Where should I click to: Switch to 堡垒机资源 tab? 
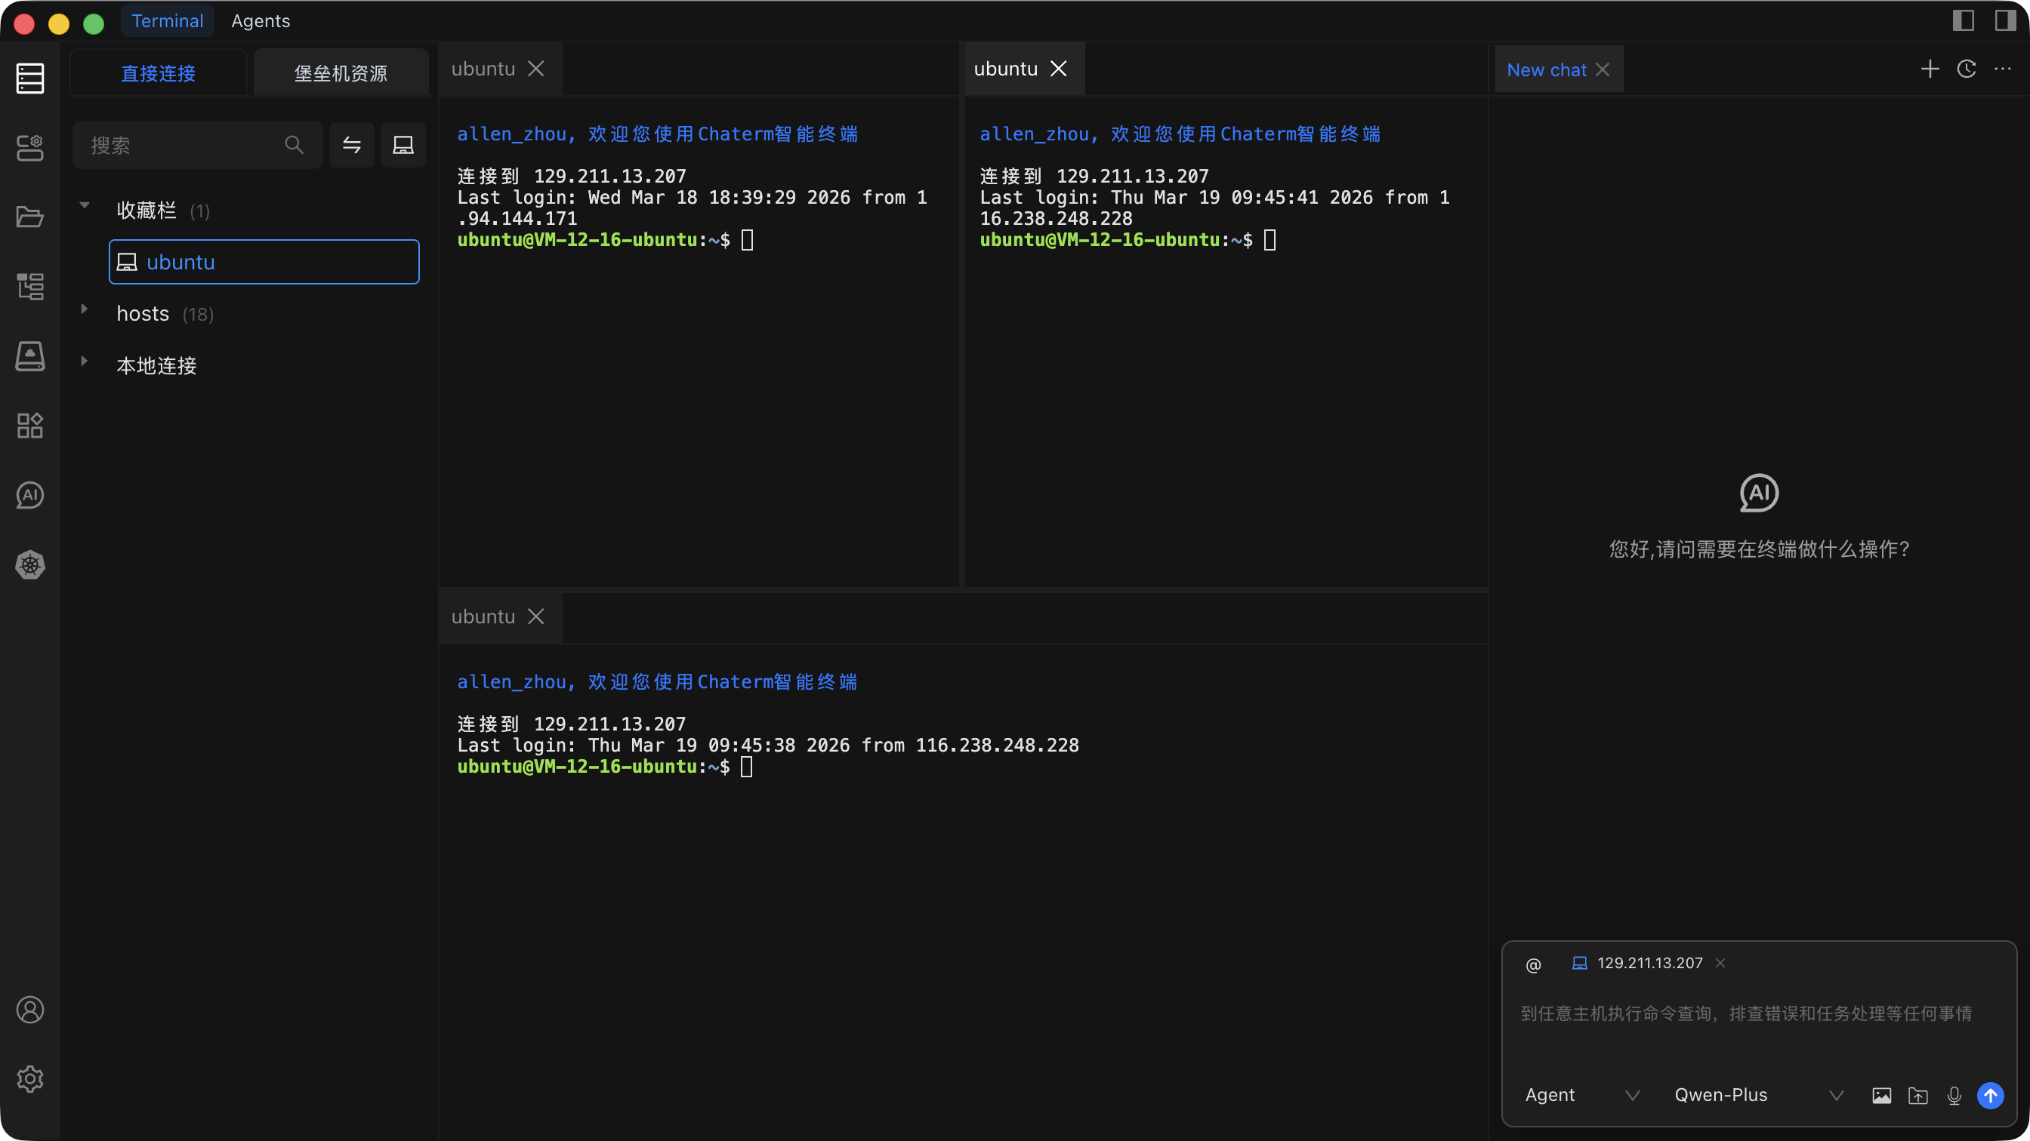tap(341, 73)
